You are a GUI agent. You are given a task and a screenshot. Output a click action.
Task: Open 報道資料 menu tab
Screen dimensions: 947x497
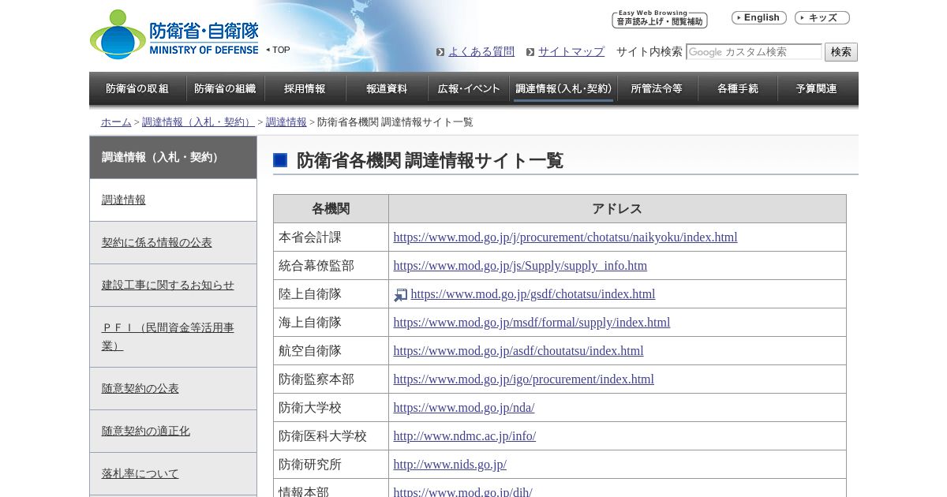pyautogui.click(x=387, y=88)
